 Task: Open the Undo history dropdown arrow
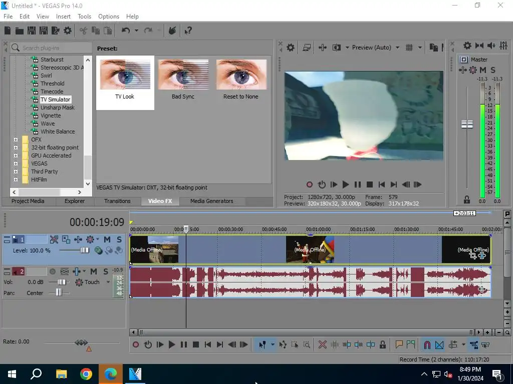pos(136,30)
